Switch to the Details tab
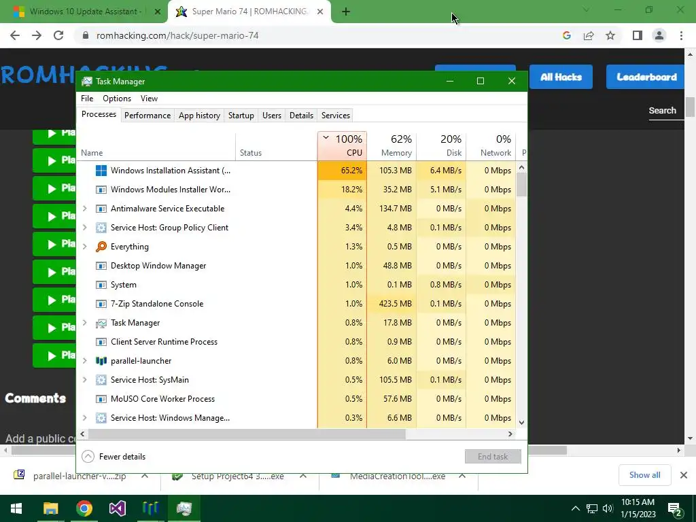Viewport: 696px width, 522px height. 301,116
